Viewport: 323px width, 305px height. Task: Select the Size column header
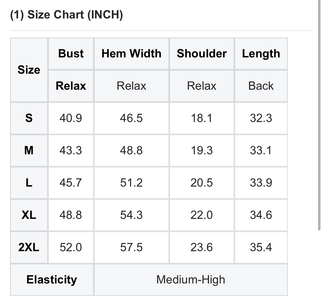point(29,70)
